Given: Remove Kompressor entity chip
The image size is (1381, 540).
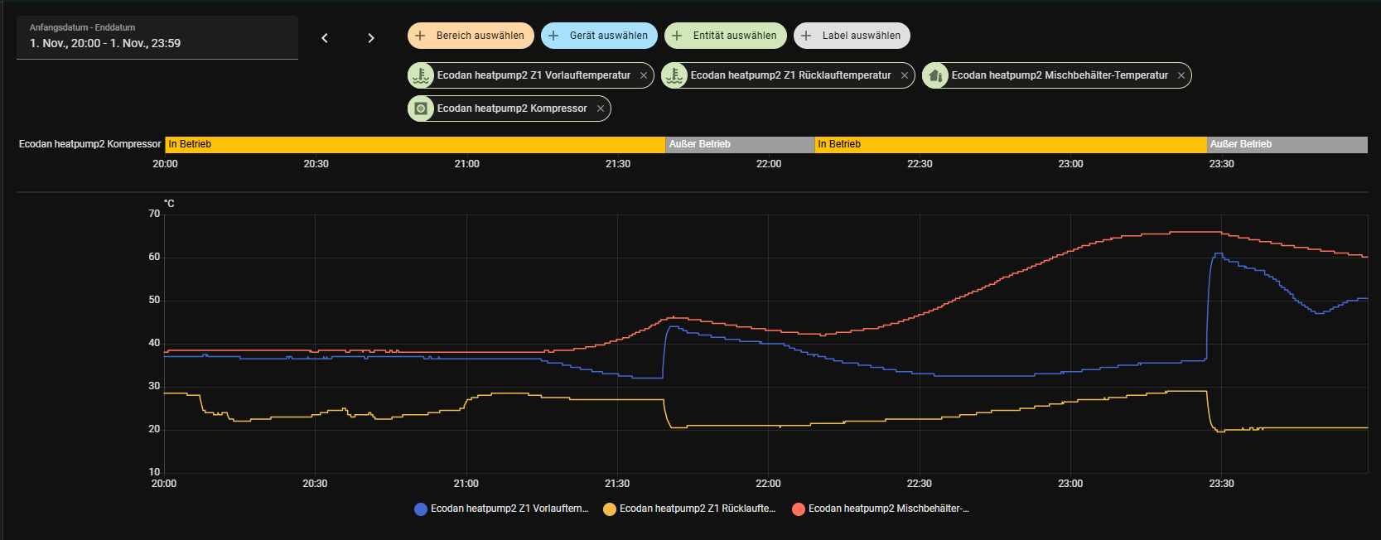Looking at the screenshot, I should pyautogui.click(x=601, y=108).
